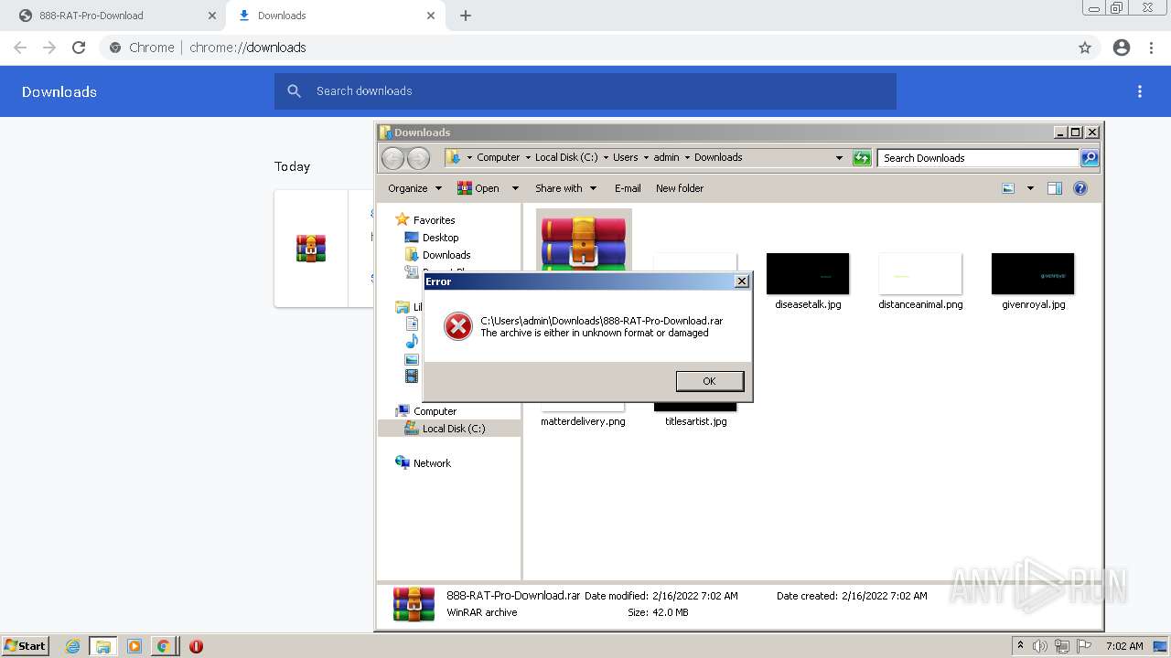Click the Search Downloads box in Explorer
This screenshot has height=658, width=1171.
pyautogui.click(x=978, y=158)
